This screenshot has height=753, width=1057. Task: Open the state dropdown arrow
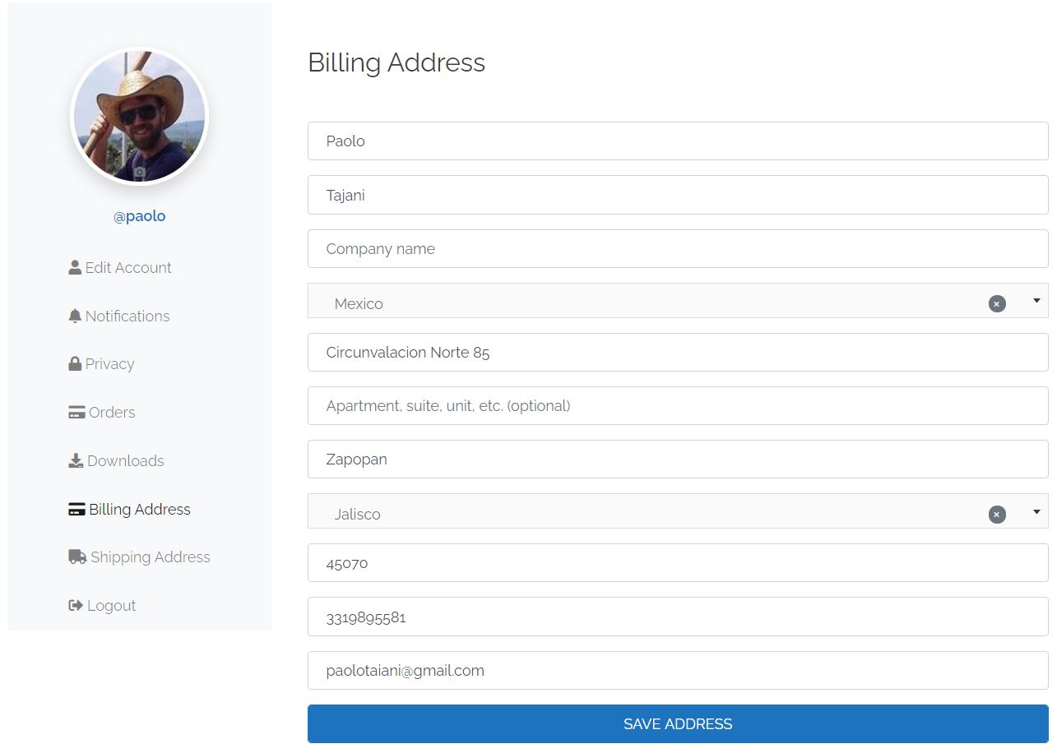(x=1036, y=511)
